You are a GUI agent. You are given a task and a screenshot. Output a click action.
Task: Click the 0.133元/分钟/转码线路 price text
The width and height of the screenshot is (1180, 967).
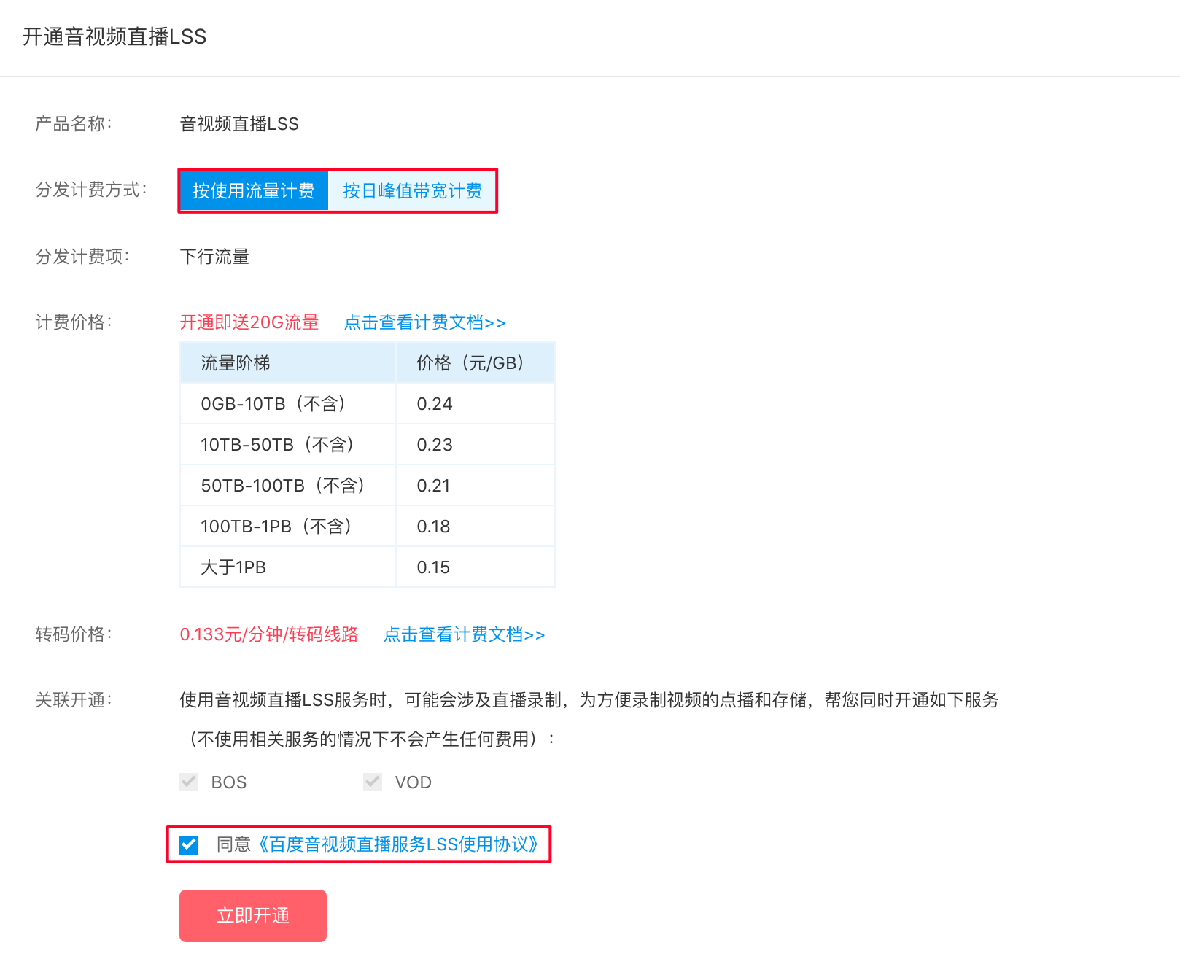click(x=269, y=634)
